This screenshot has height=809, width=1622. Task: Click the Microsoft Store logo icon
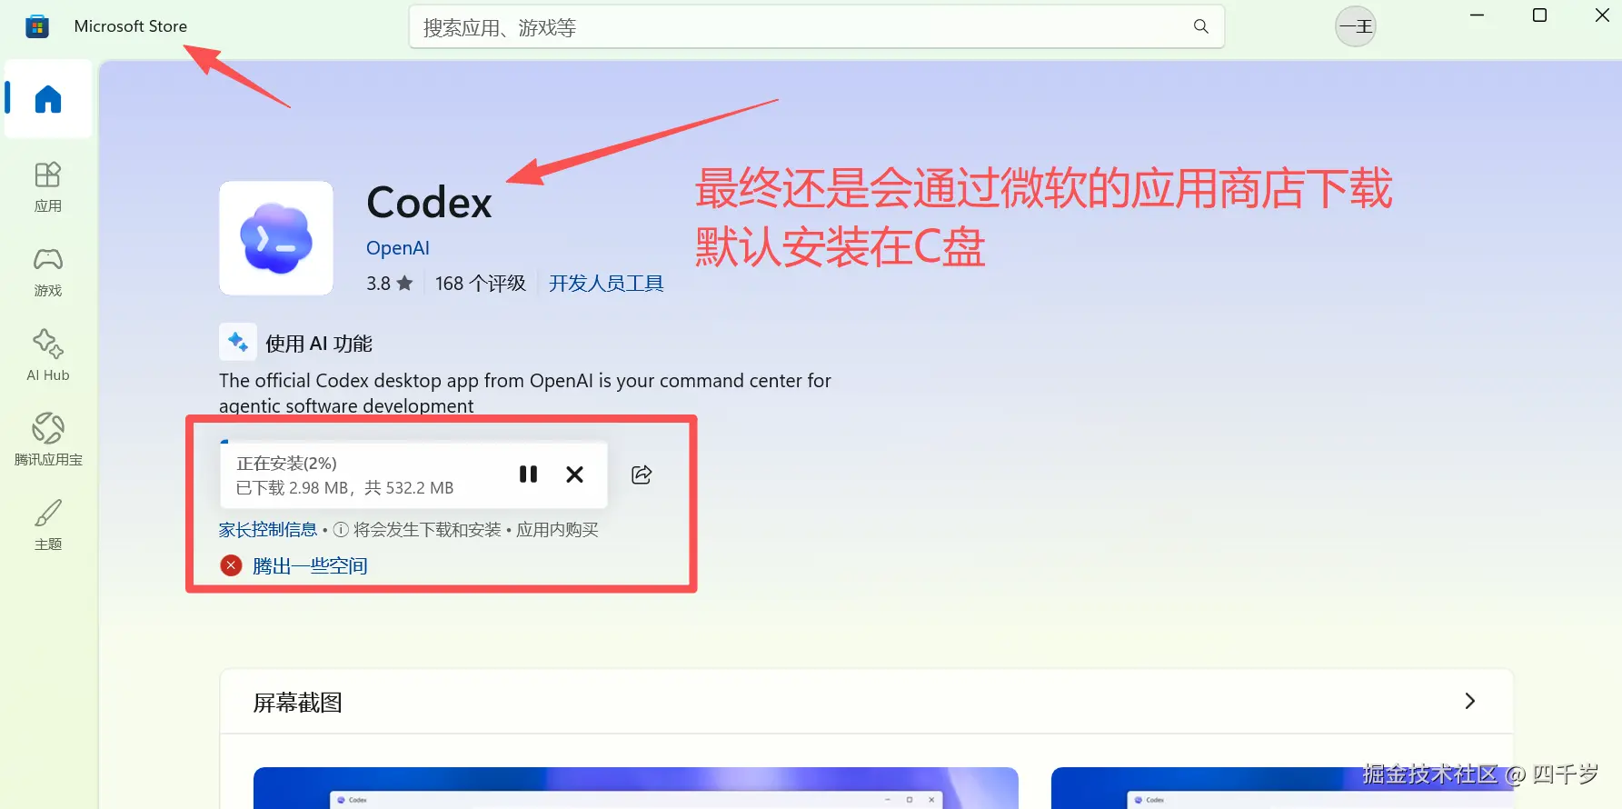(x=37, y=26)
